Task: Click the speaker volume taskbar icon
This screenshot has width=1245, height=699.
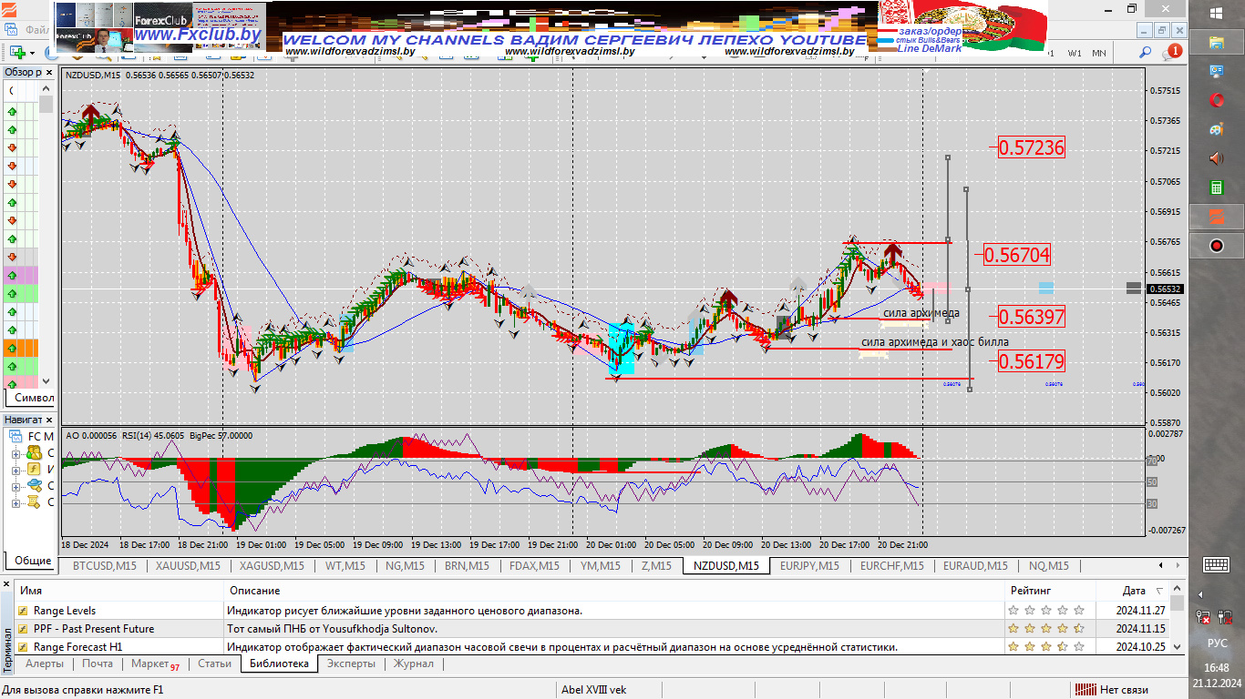Action: [1216, 158]
